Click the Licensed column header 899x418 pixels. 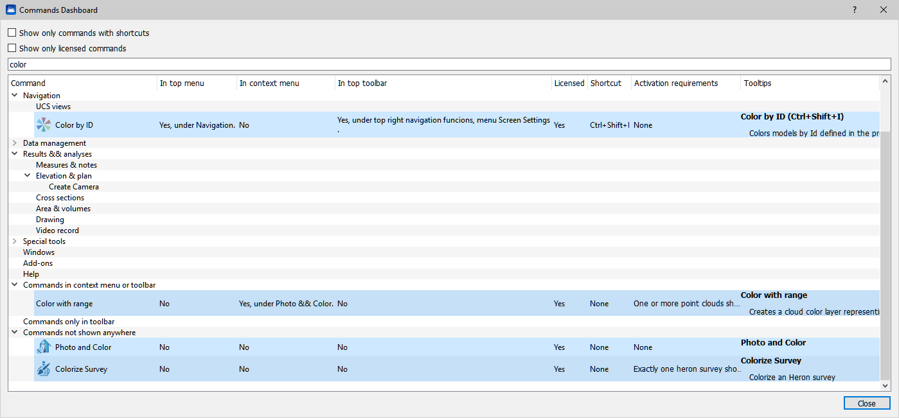point(569,83)
